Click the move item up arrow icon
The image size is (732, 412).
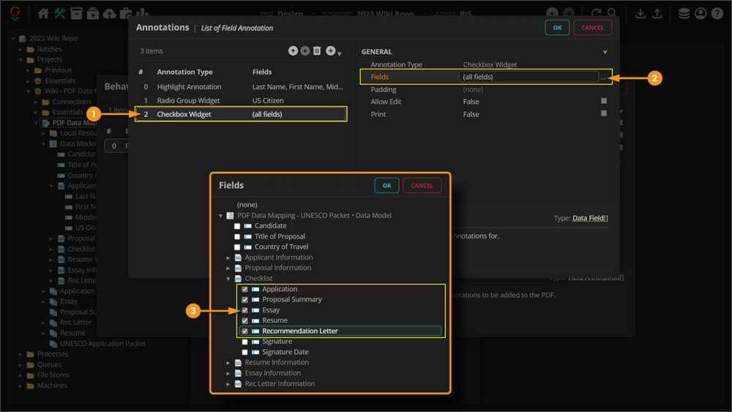(x=293, y=50)
